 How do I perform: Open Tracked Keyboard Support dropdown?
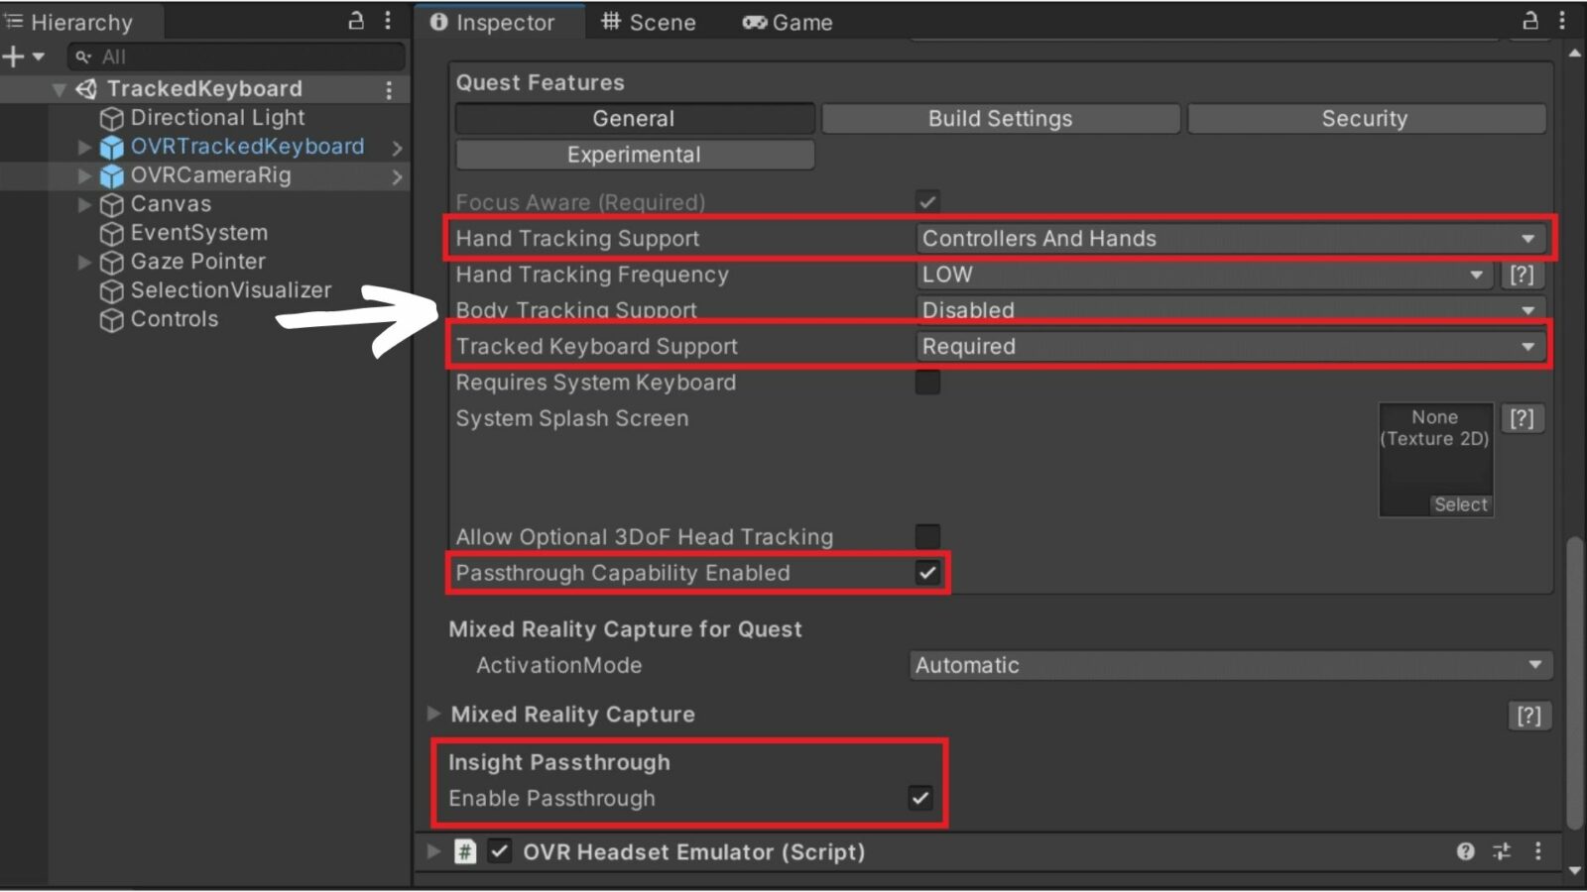tap(1229, 347)
